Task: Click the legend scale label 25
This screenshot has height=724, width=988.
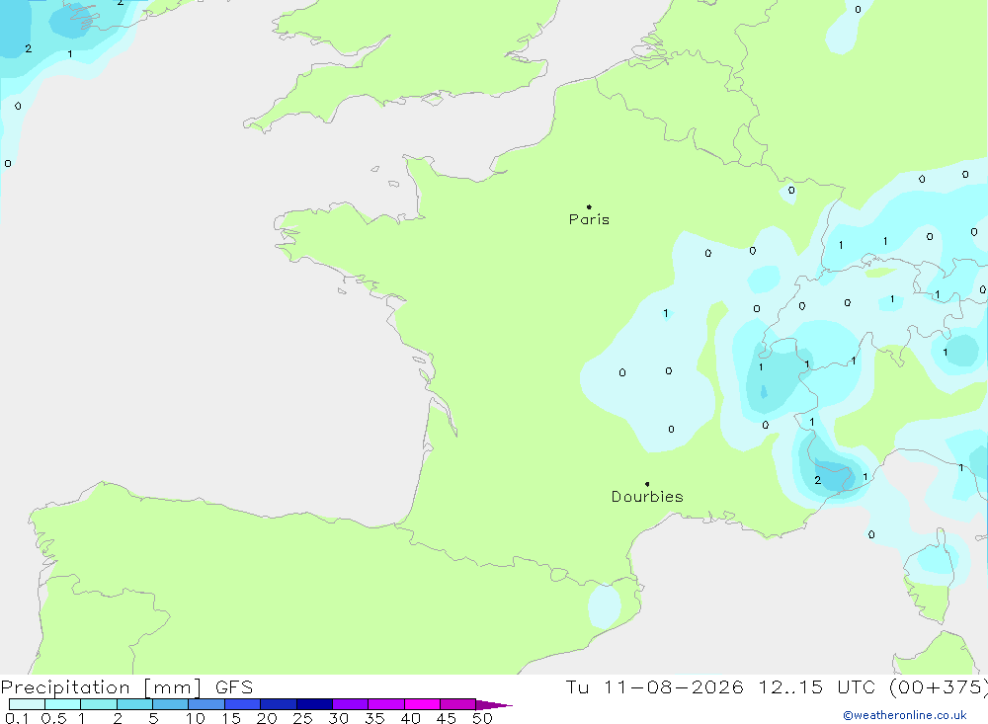Action: coord(302,718)
